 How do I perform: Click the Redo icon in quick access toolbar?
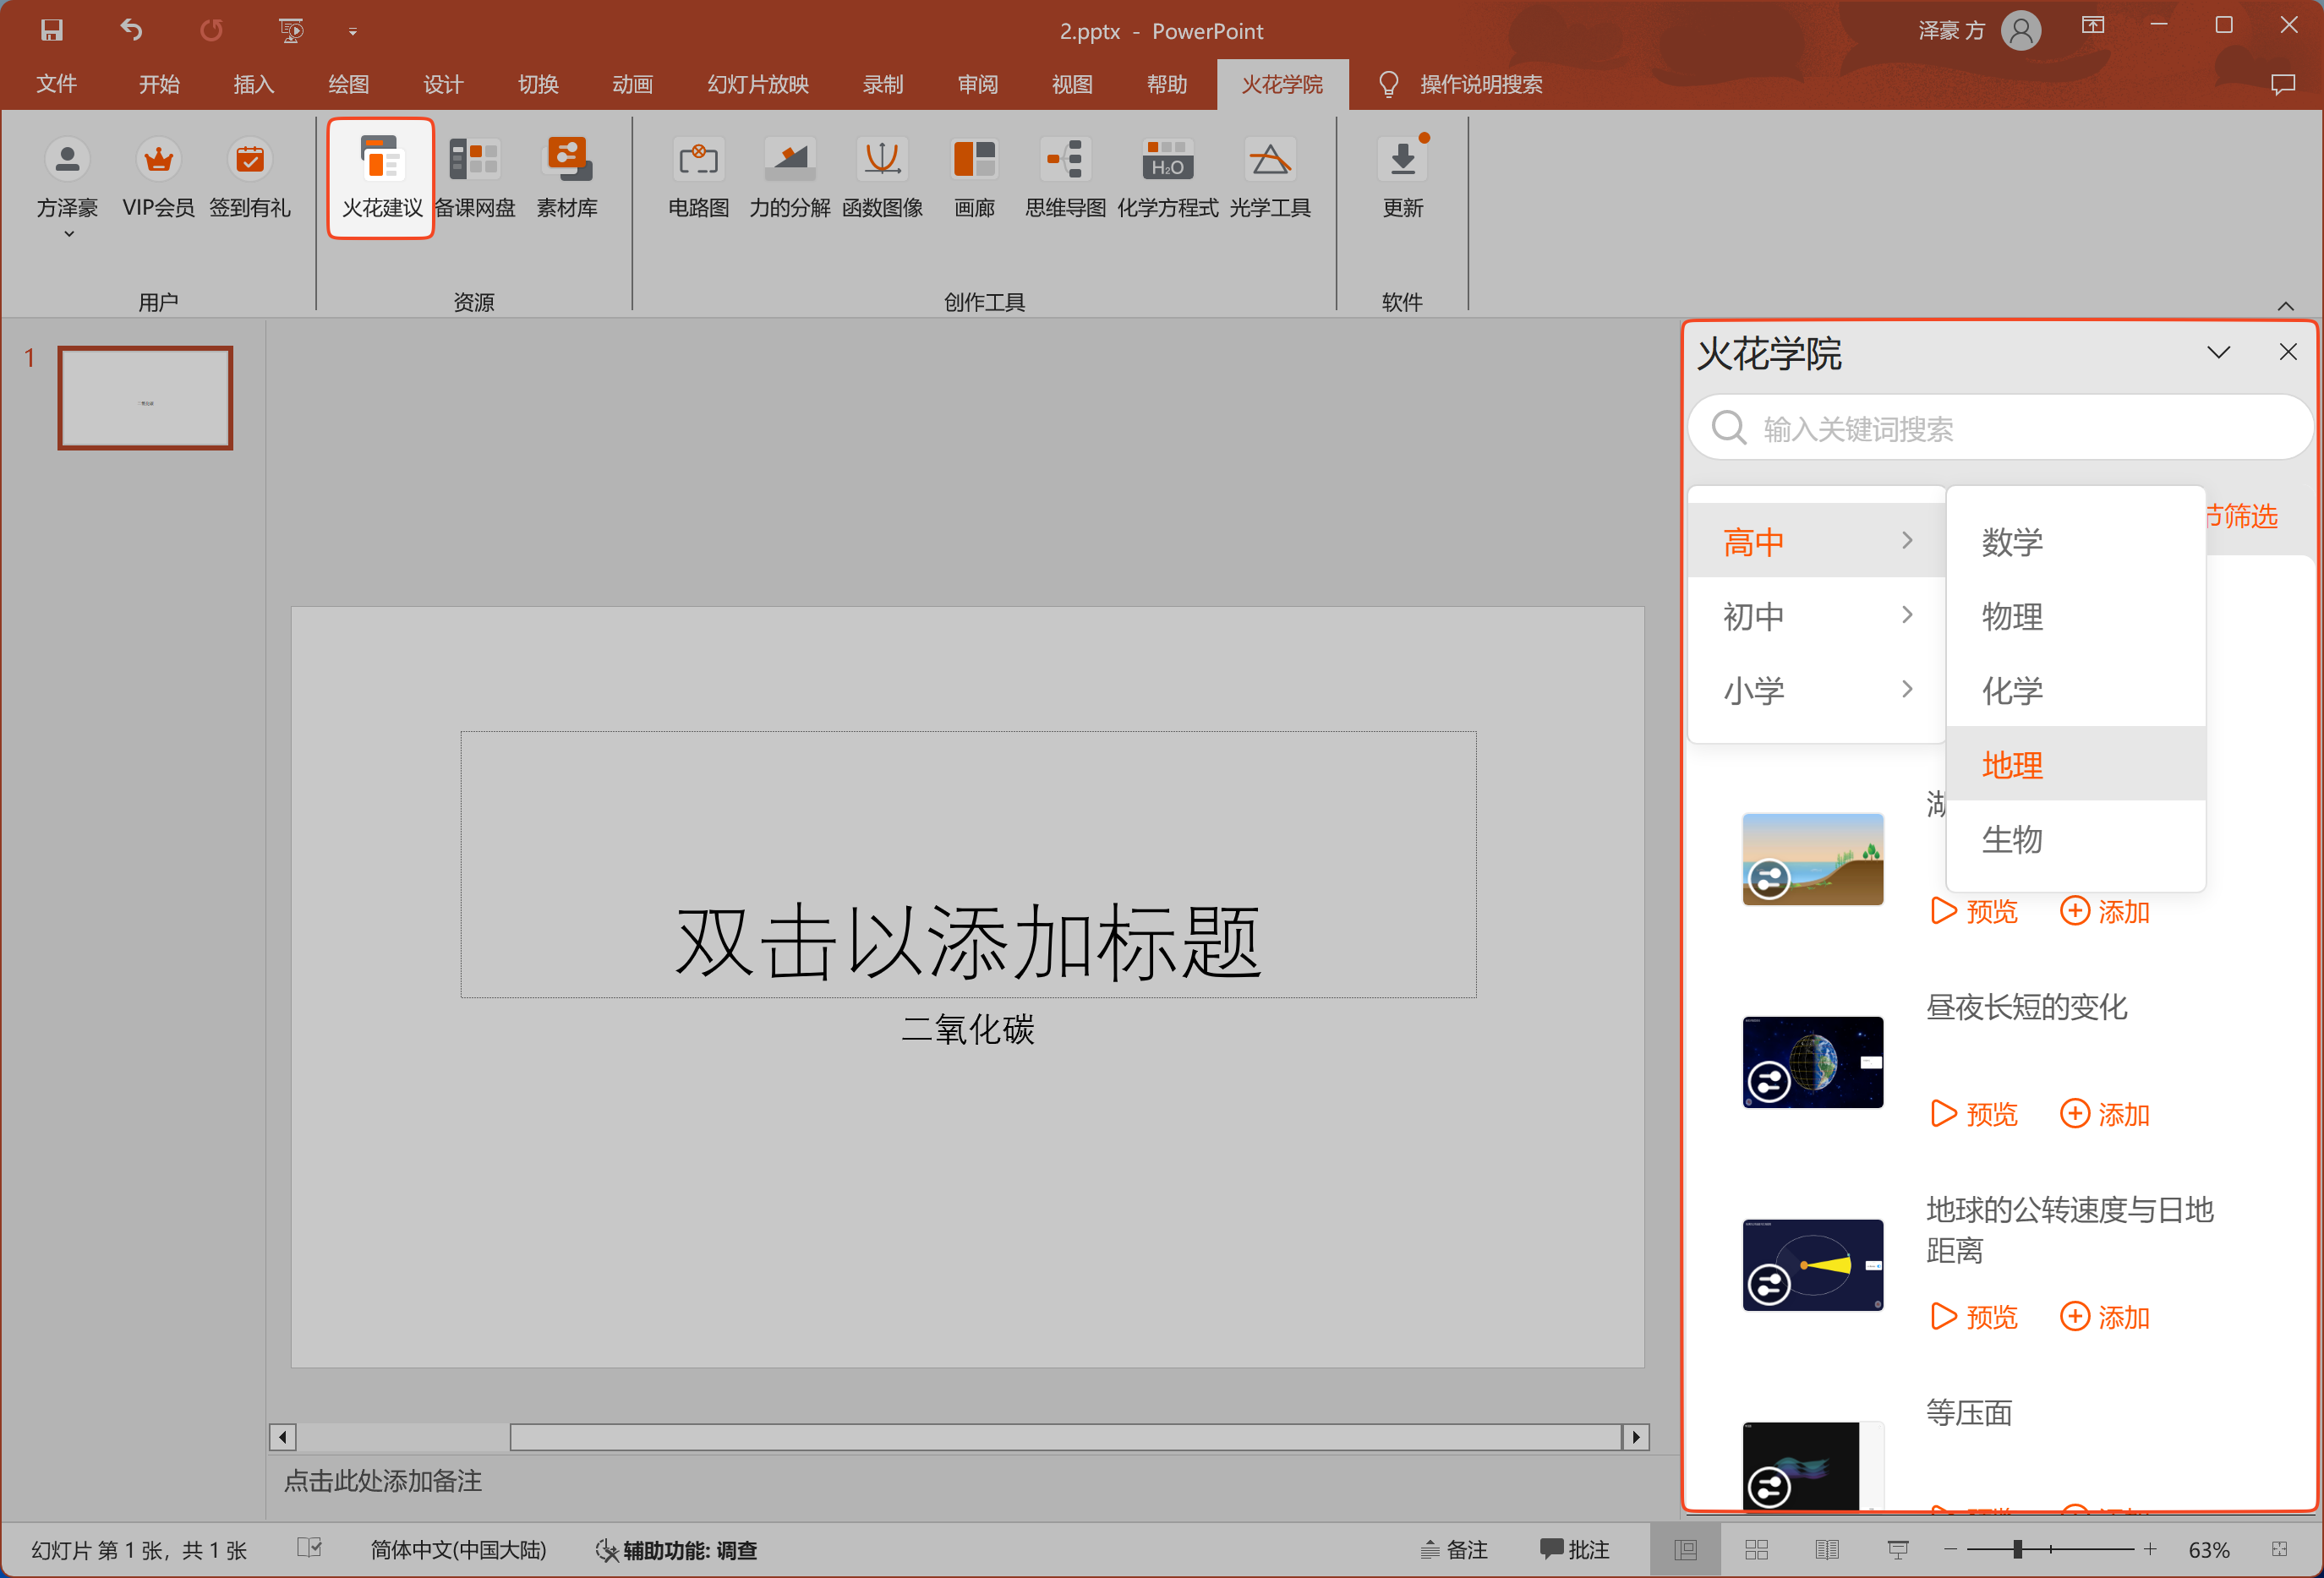(211, 30)
